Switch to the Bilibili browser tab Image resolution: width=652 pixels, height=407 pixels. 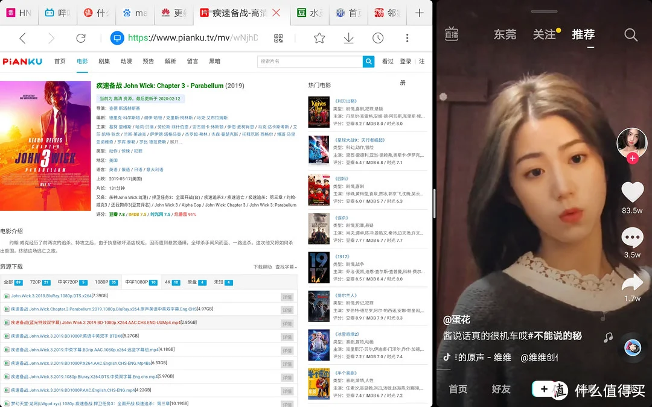57,13
